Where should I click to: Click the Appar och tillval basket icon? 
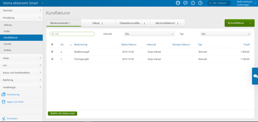click(4, 102)
